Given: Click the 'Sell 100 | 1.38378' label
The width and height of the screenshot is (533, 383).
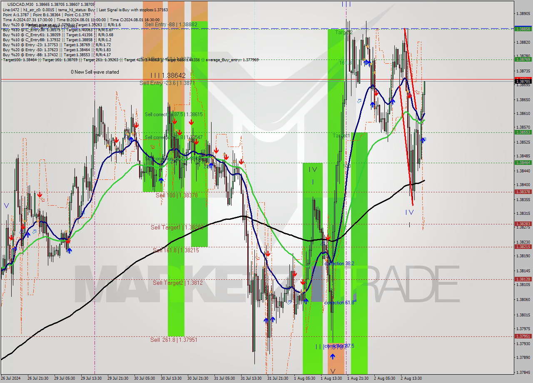Looking at the screenshot, I should 177,195.
